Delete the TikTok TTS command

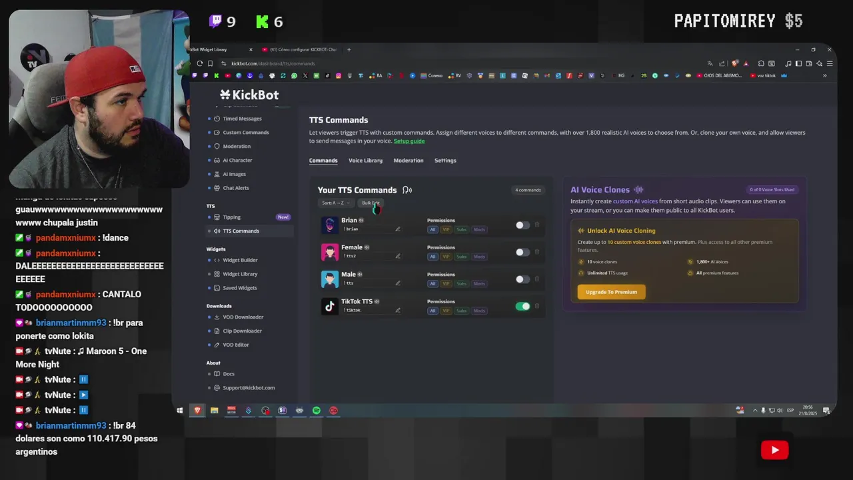tap(537, 307)
